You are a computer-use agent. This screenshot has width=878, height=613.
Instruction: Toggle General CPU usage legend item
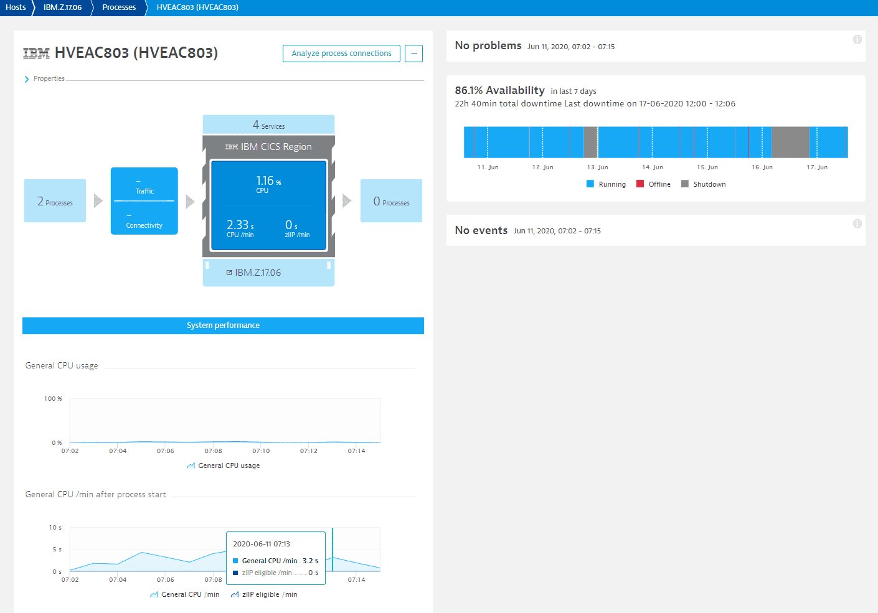pos(224,466)
